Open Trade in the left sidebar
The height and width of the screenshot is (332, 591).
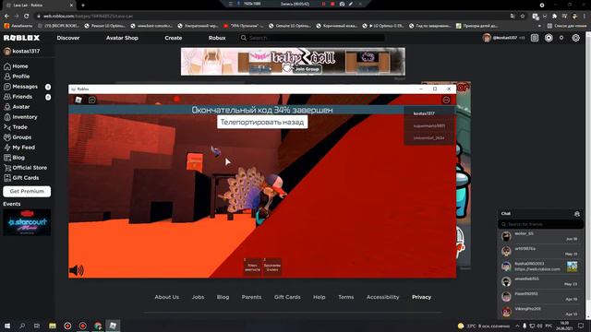click(16, 127)
